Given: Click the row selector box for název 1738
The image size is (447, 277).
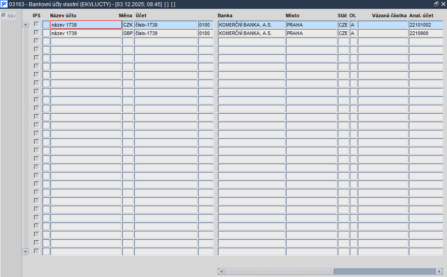Looking at the screenshot, I should tap(46, 25).
